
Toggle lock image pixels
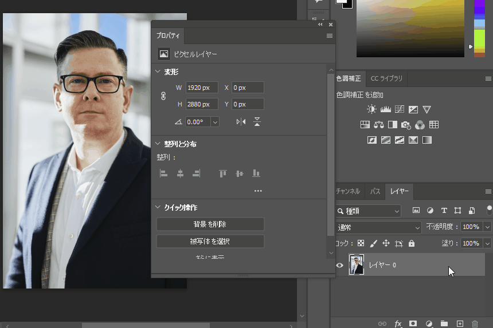point(374,243)
